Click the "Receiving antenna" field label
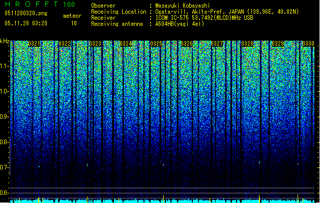This screenshot has width=320, height=203. pos(117,24)
